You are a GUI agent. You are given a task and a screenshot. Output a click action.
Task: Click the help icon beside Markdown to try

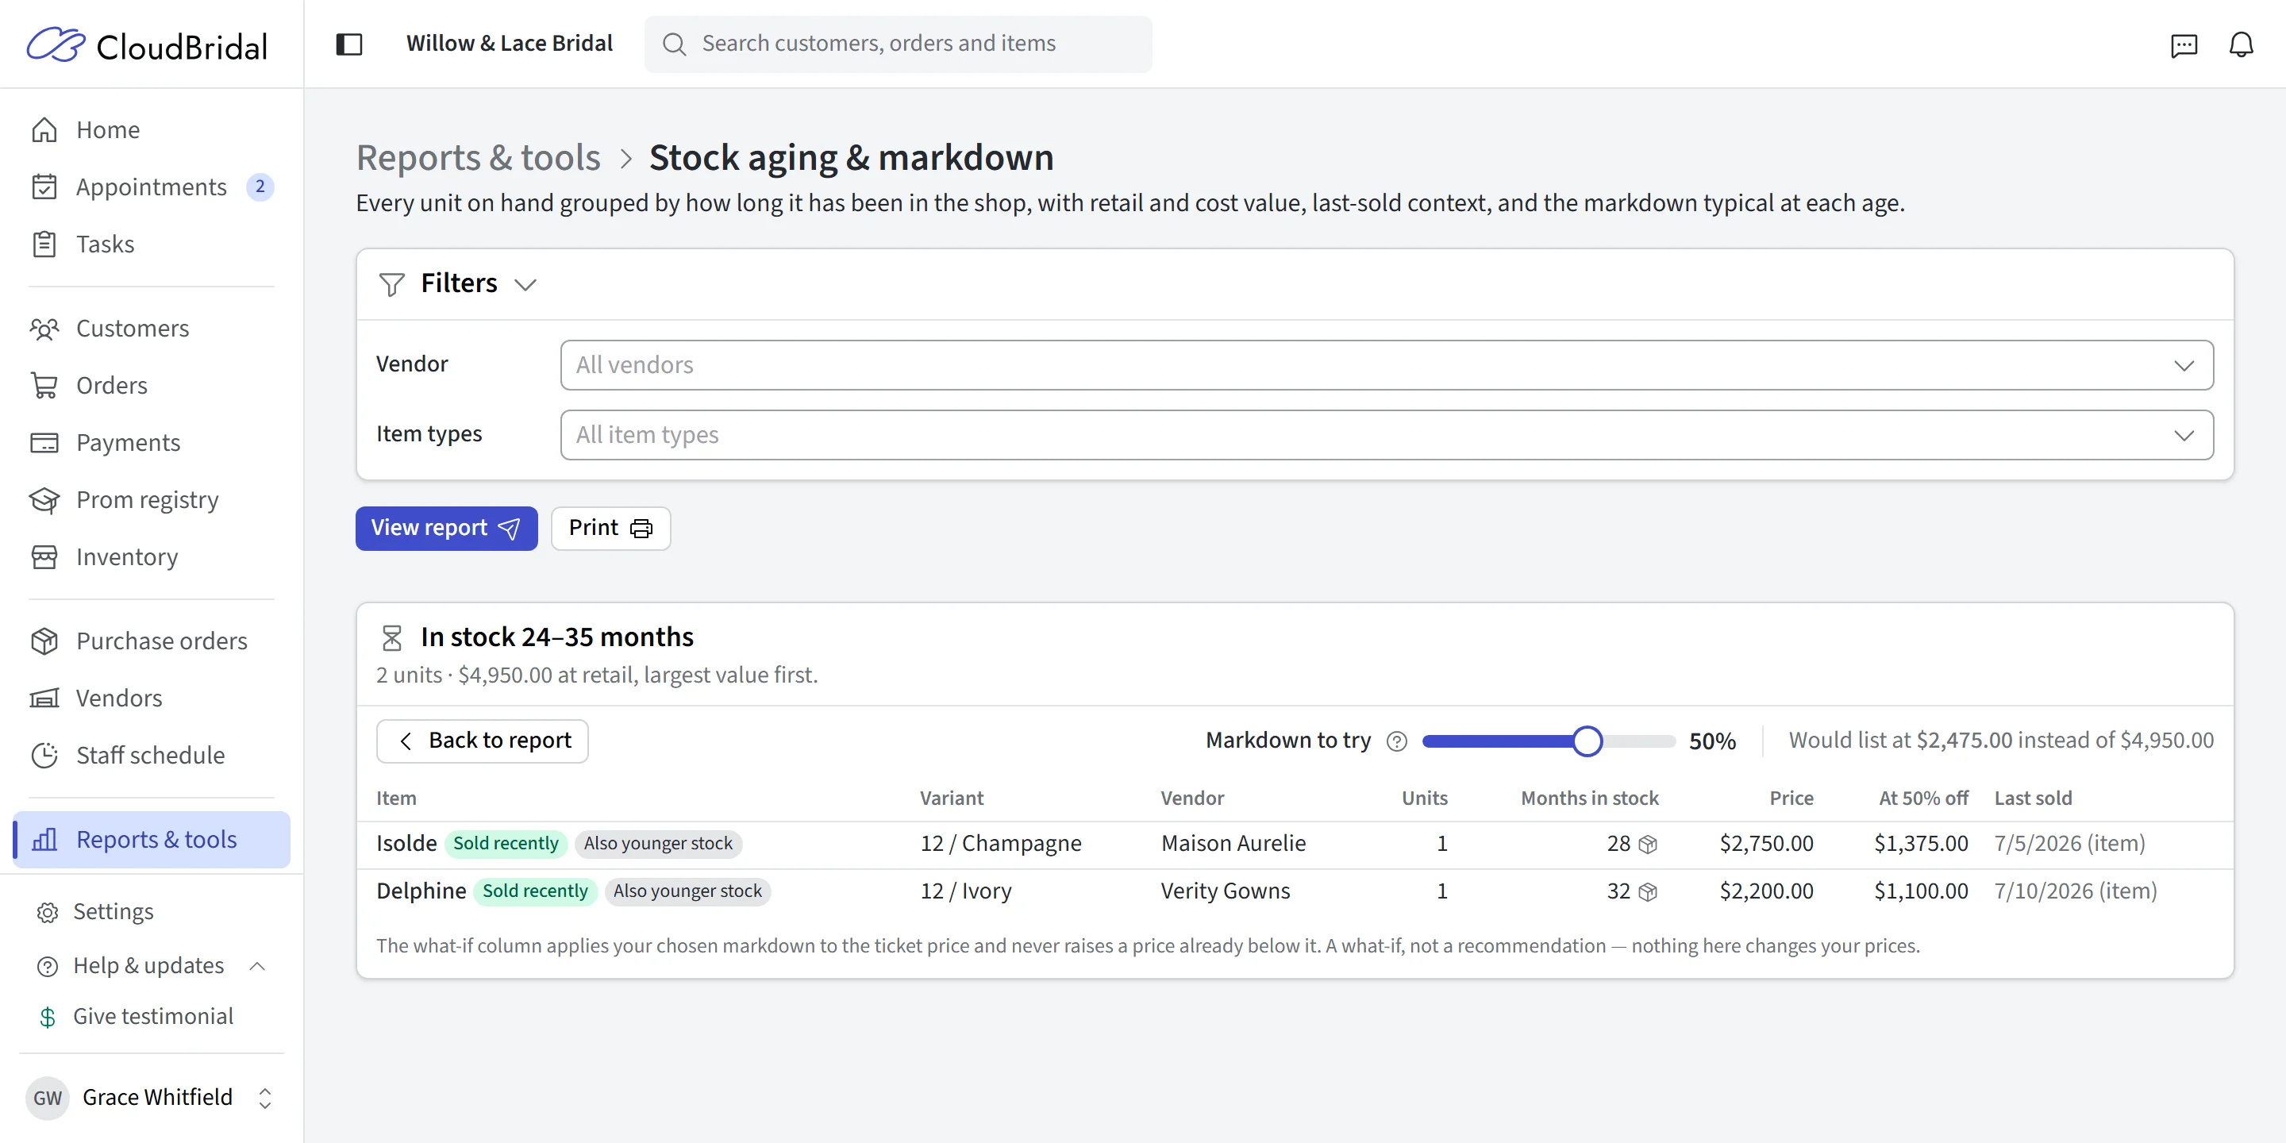pos(1396,741)
